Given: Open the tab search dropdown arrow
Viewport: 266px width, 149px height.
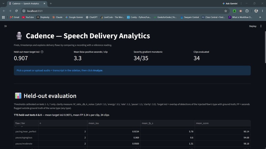Looking at the screenshot, I should click(x=3, y=3).
